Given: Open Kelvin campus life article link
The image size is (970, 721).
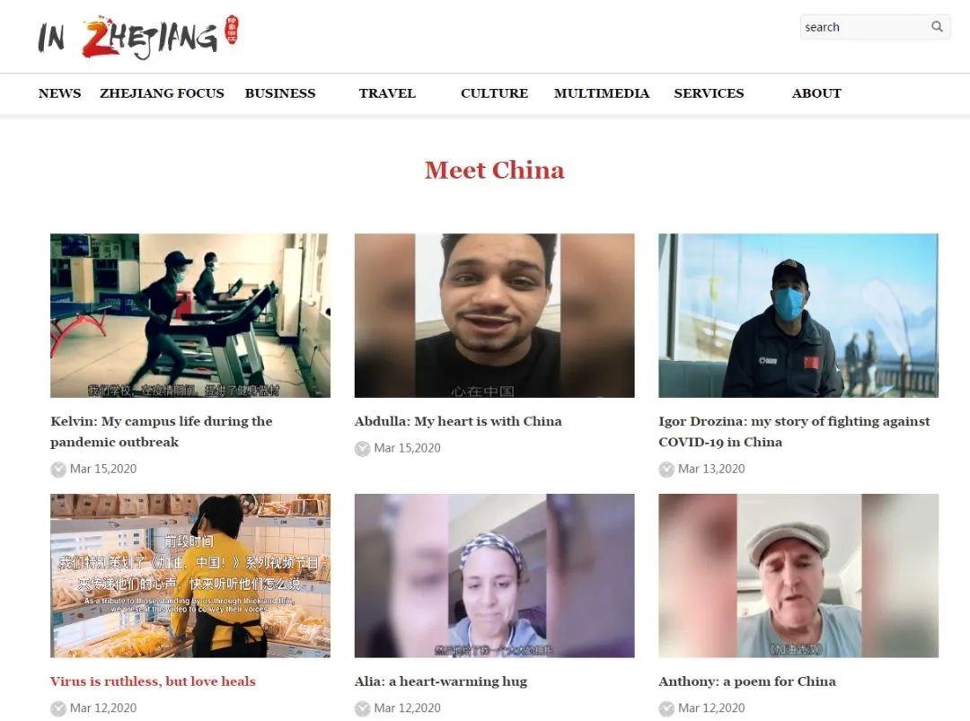Looking at the screenshot, I should pyautogui.click(x=162, y=432).
